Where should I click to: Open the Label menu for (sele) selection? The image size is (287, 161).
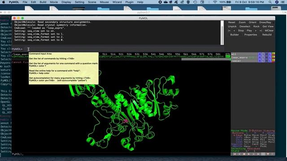pos(270,61)
